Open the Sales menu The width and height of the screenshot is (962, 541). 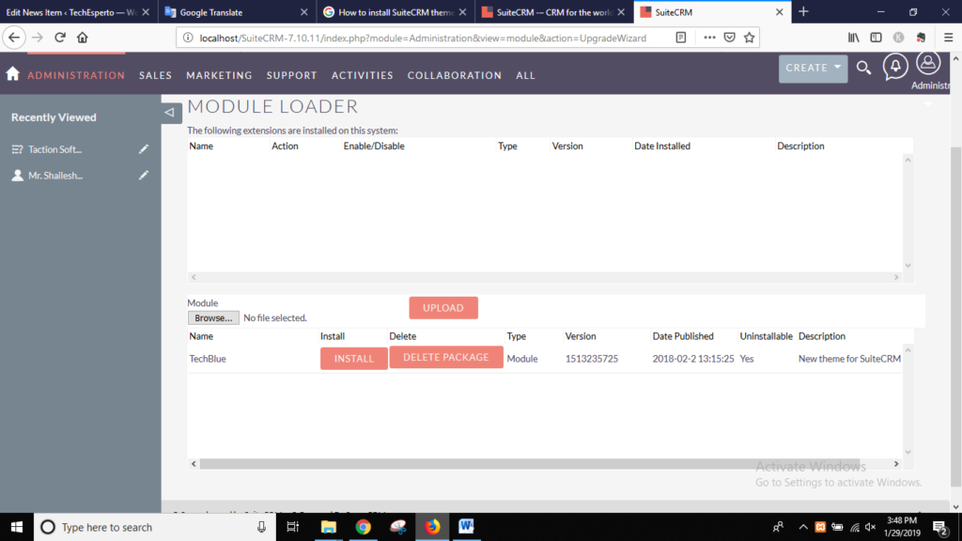coord(155,75)
